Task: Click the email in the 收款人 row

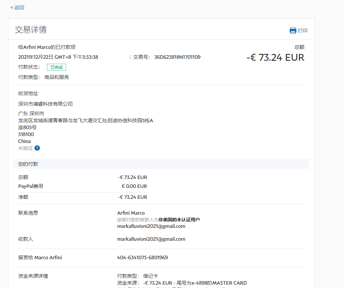Action: pyautogui.click(x=151, y=239)
